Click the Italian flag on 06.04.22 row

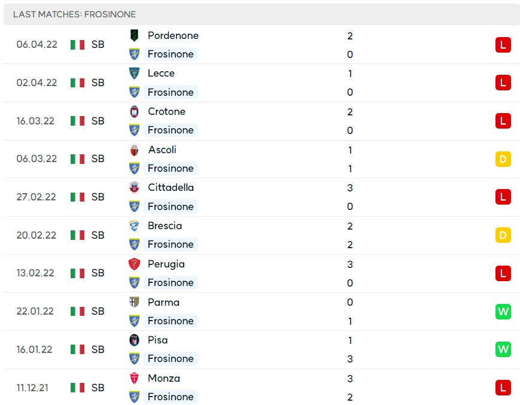pyautogui.click(x=77, y=45)
